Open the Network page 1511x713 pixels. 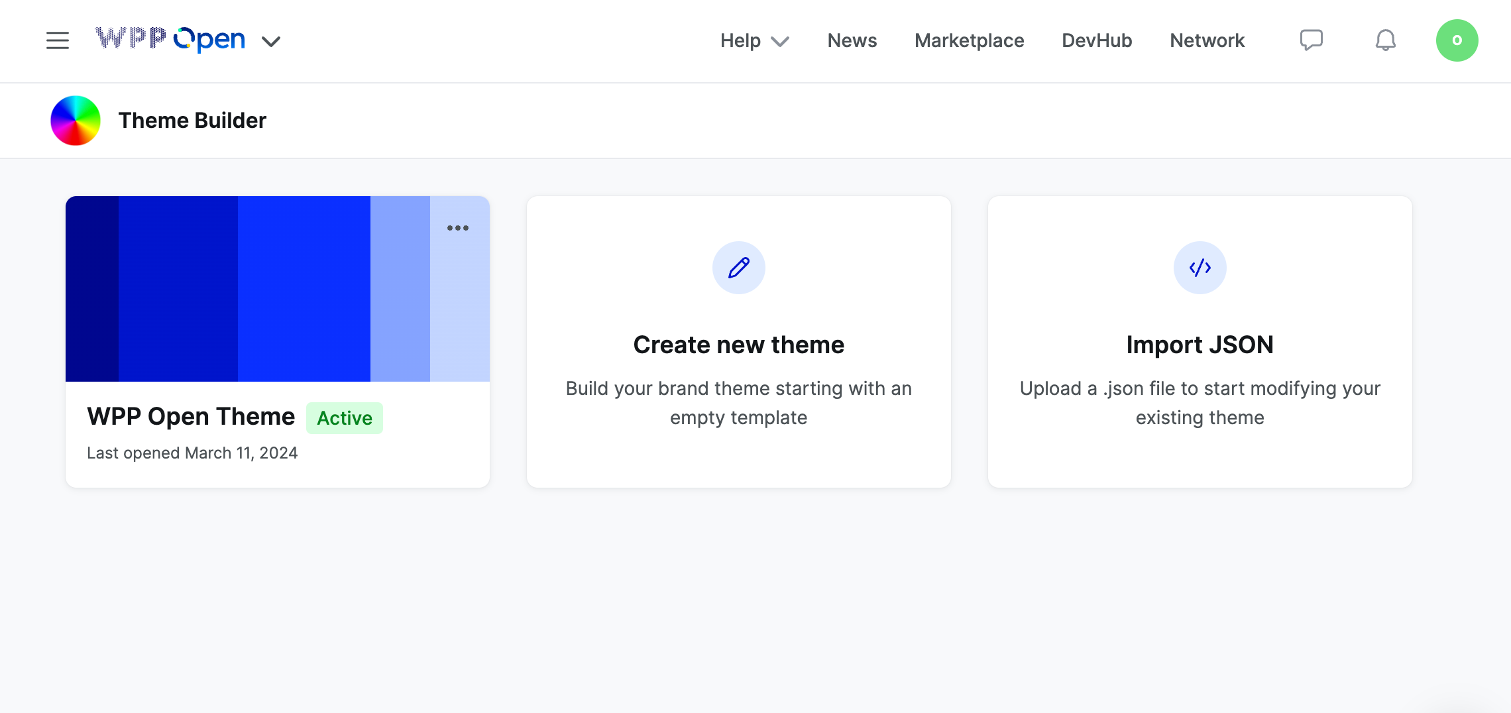coord(1207,40)
